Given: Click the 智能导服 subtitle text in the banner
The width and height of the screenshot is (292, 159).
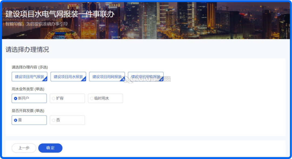Looking at the screenshot, I should [36, 24].
